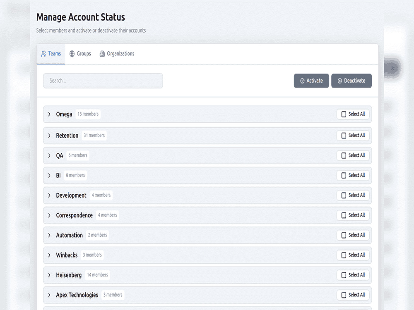The height and width of the screenshot is (310, 414).
Task: Click the Winbacks team name
Action: click(67, 255)
